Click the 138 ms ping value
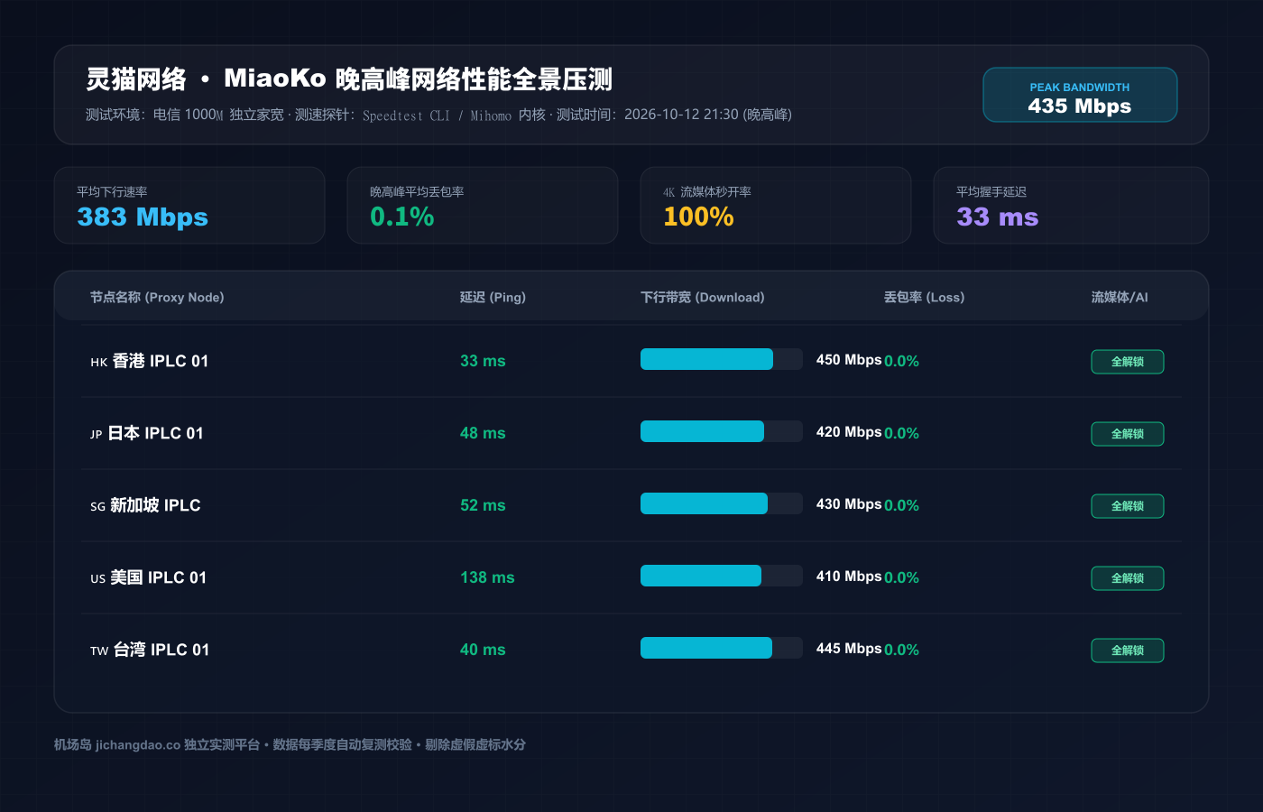 coord(487,577)
